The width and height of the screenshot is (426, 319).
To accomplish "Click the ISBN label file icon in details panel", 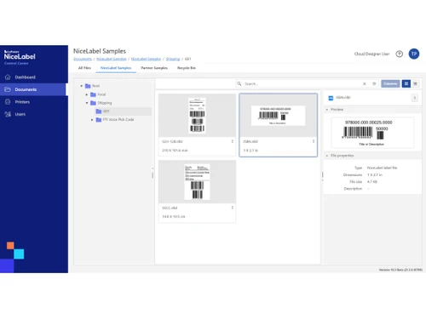I will click(331, 98).
